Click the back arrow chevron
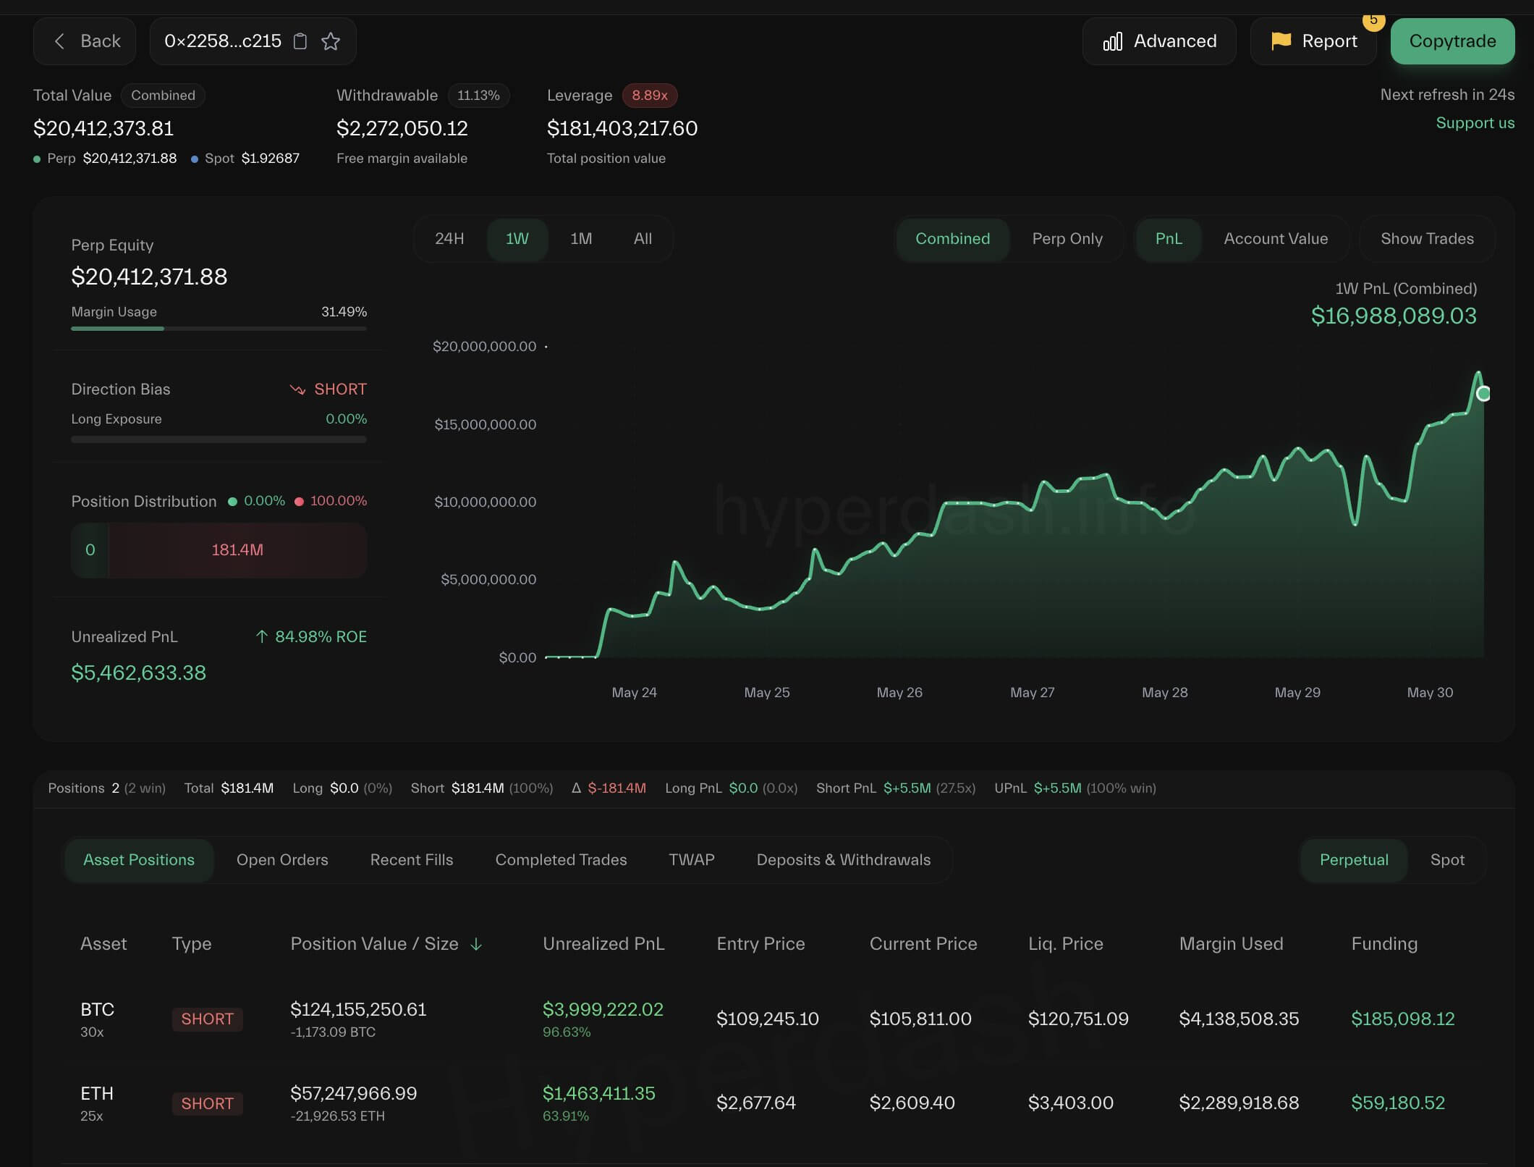This screenshot has width=1534, height=1167. [x=60, y=41]
